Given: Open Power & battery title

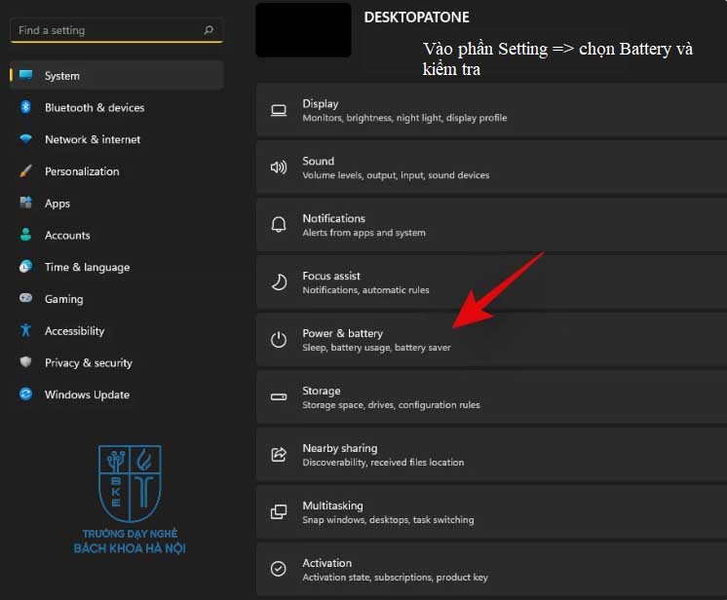Looking at the screenshot, I should coord(343,333).
